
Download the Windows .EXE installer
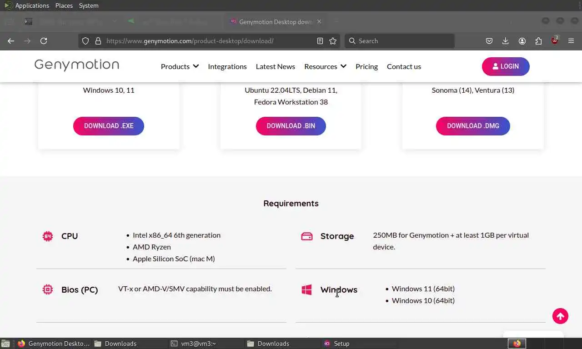[109, 126]
